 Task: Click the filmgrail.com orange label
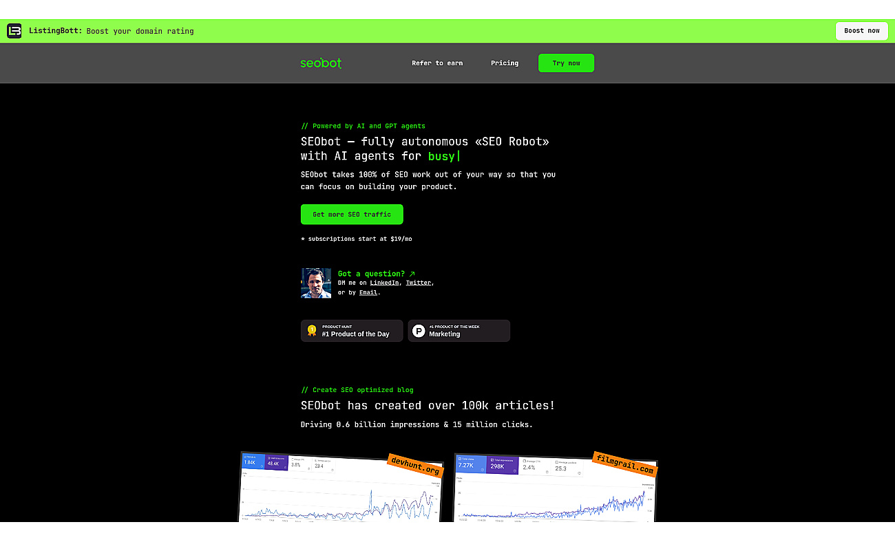pyautogui.click(x=624, y=464)
